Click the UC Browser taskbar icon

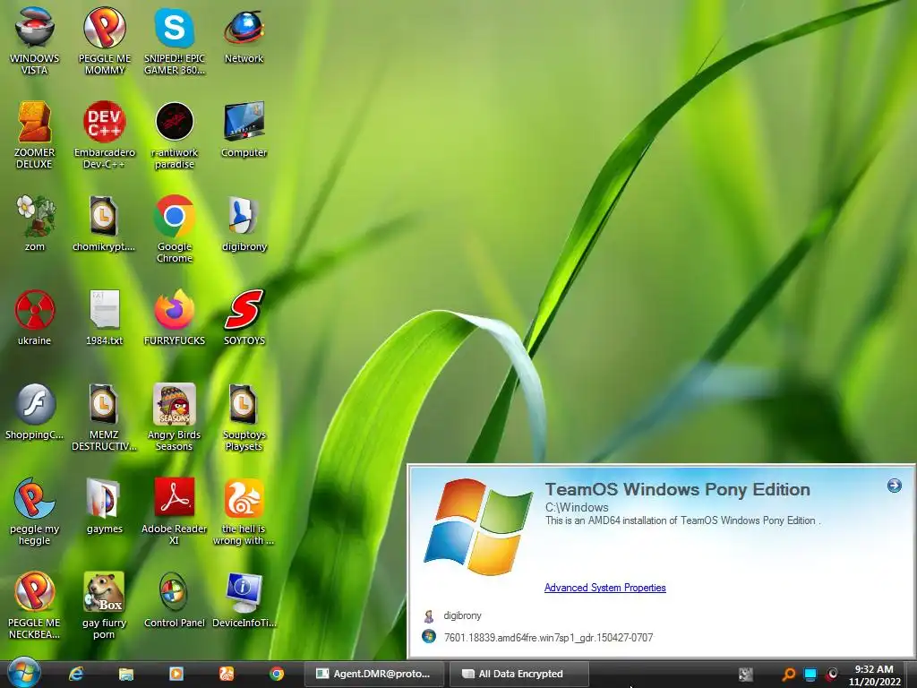click(x=227, y=674)
